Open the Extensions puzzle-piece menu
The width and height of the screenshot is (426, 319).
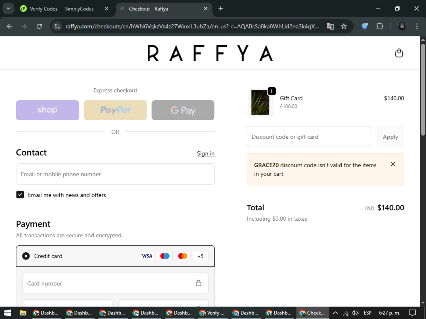coord(380,26)
